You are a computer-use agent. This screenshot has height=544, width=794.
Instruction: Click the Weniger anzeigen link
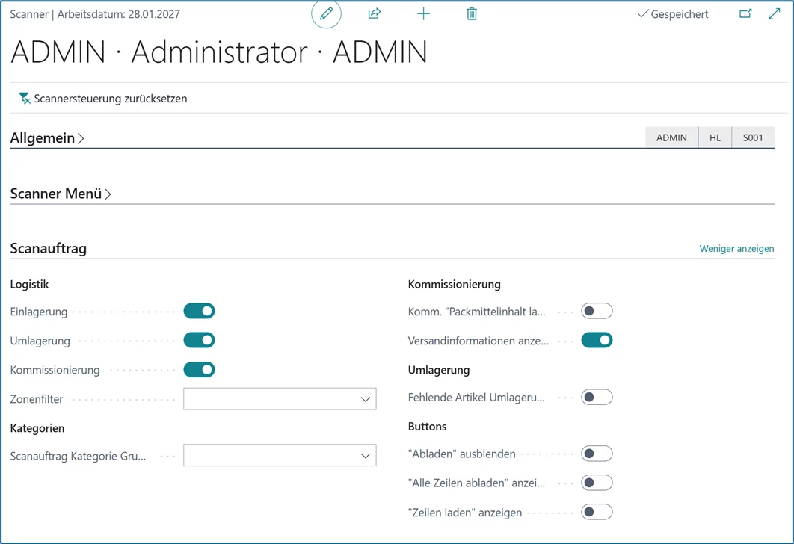[x=736, y=249]
